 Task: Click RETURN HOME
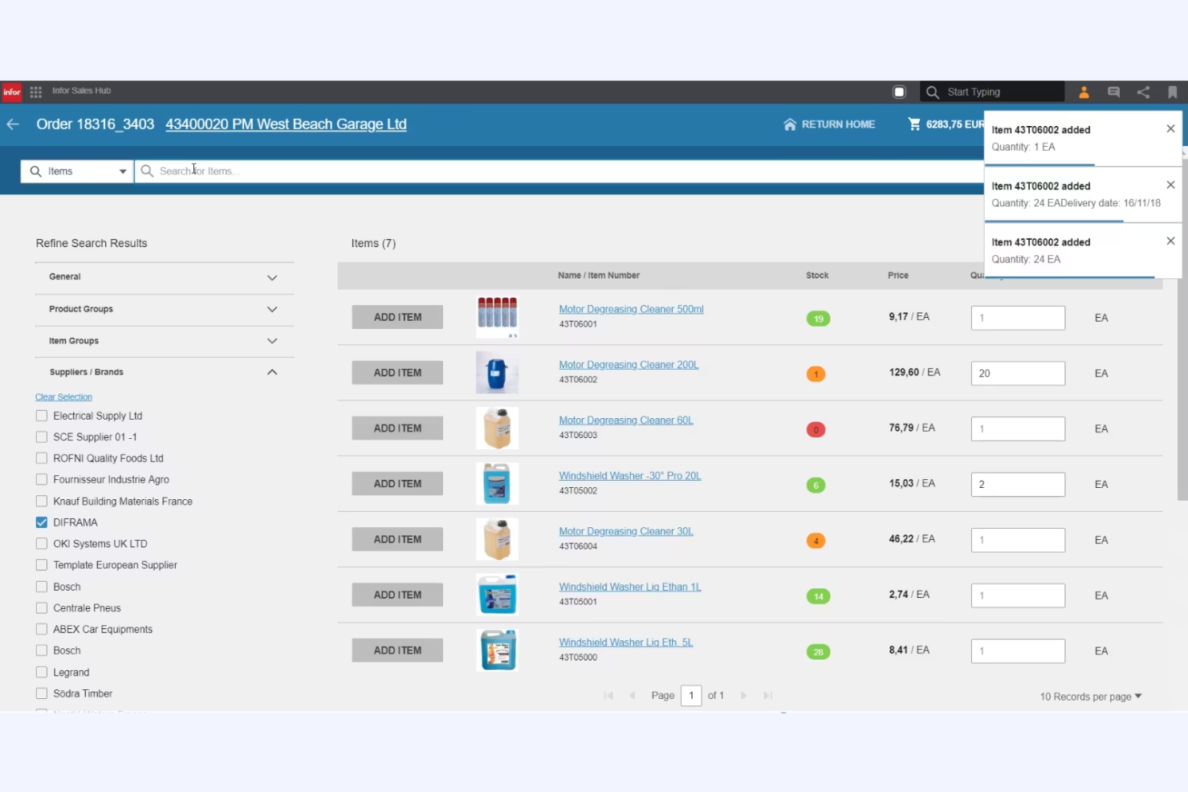click(x=829, y=124)
